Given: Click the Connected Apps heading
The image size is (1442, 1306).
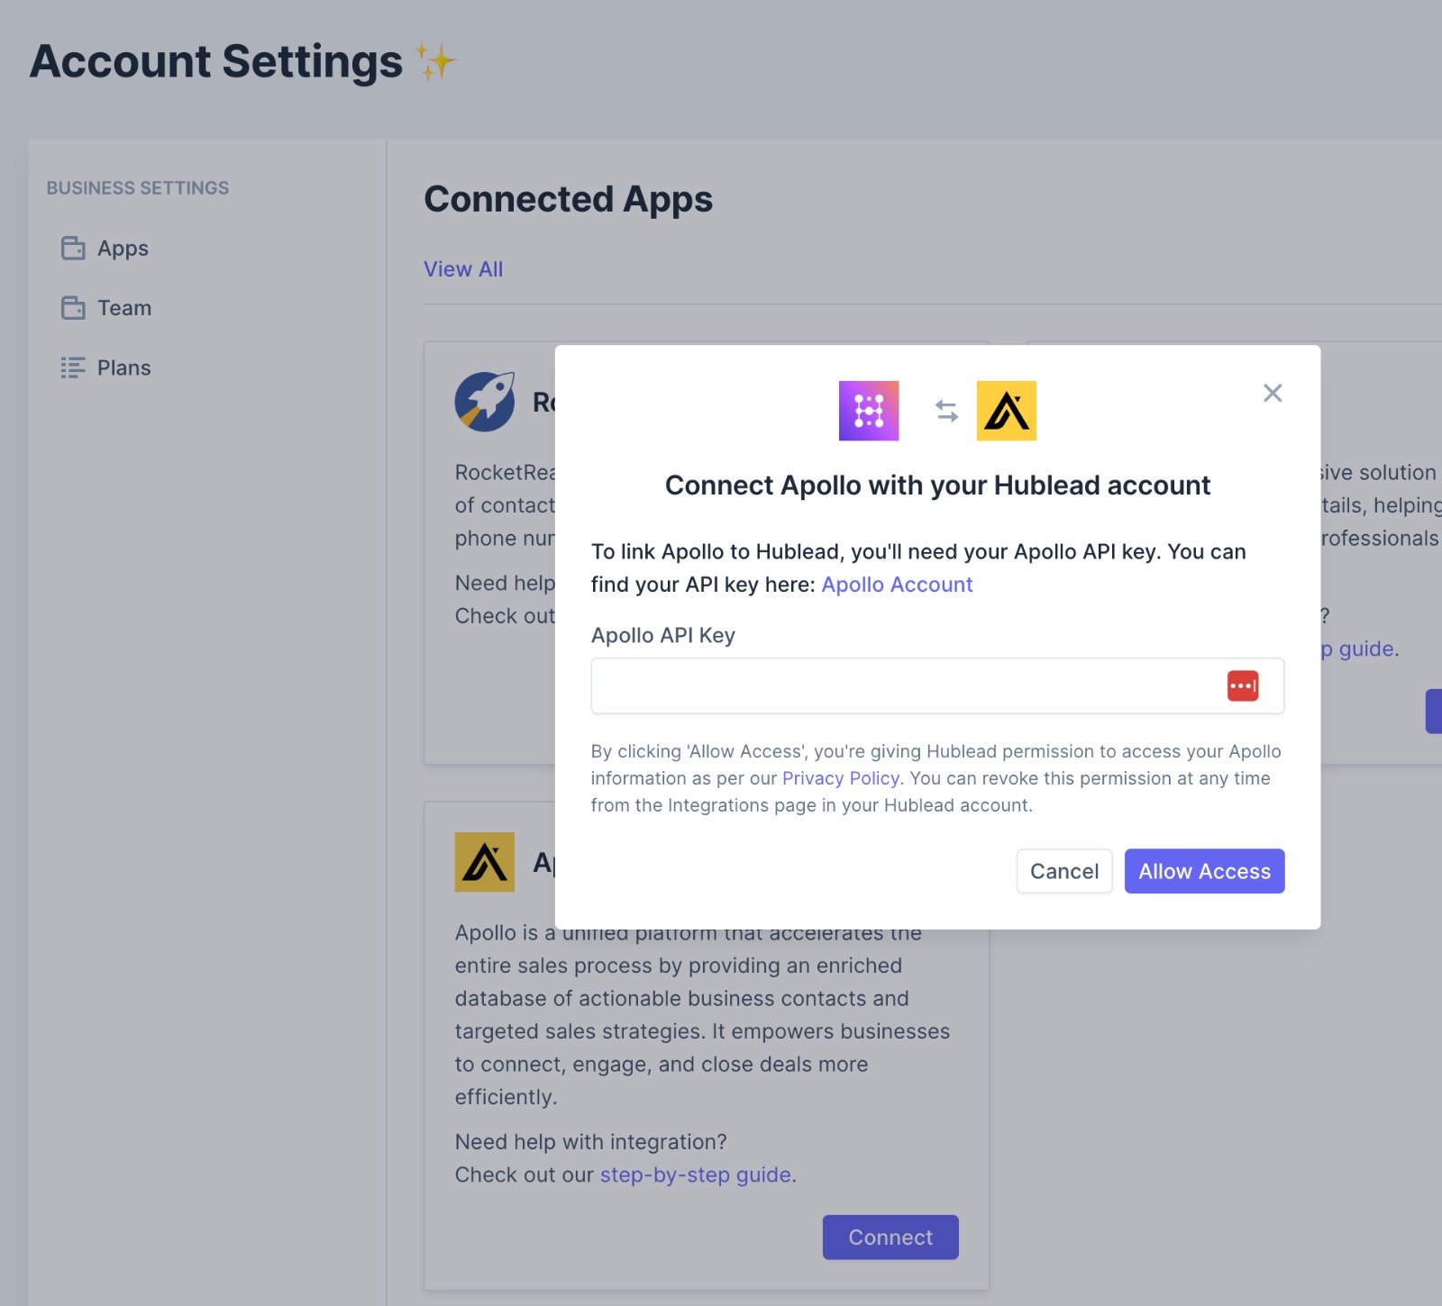Looking at the screenshot, I should [568, 199].
